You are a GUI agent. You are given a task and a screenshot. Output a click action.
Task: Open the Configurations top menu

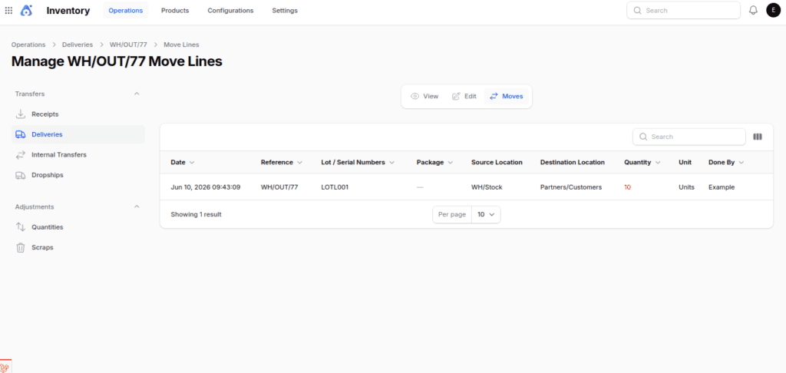tap(230, 10)
